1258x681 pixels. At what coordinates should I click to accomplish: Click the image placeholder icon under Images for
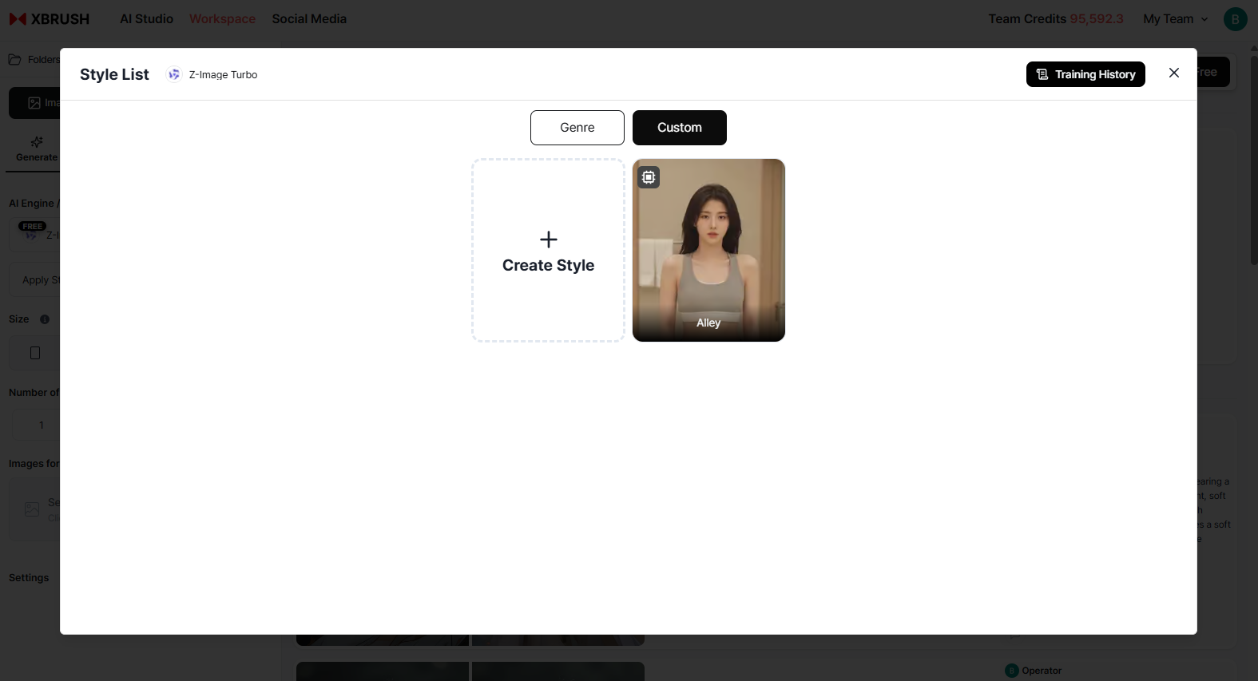point(32,509)
